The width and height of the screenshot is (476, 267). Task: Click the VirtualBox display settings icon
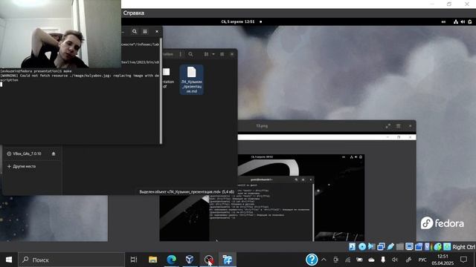tap(409, 247)
